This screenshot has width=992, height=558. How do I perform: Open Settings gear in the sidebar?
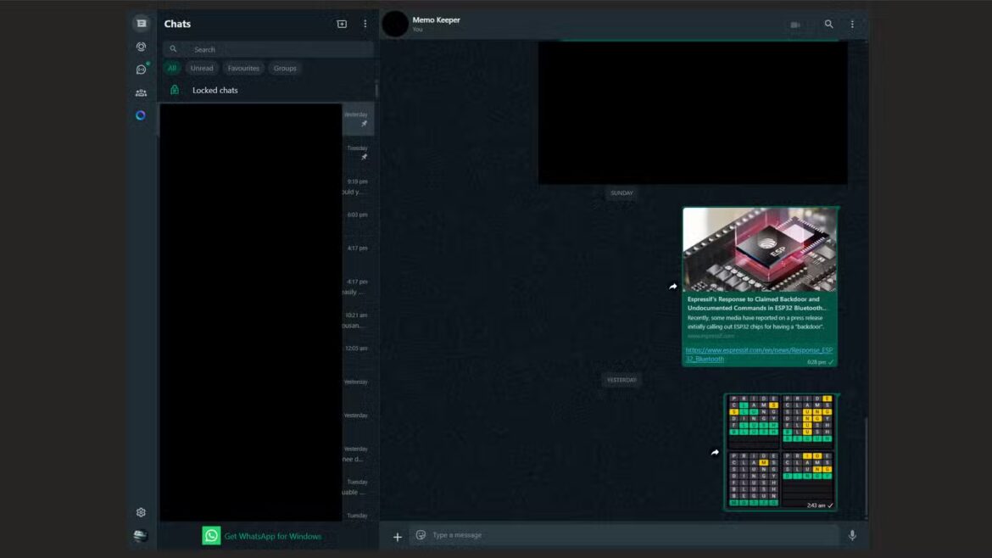point(141,512)
